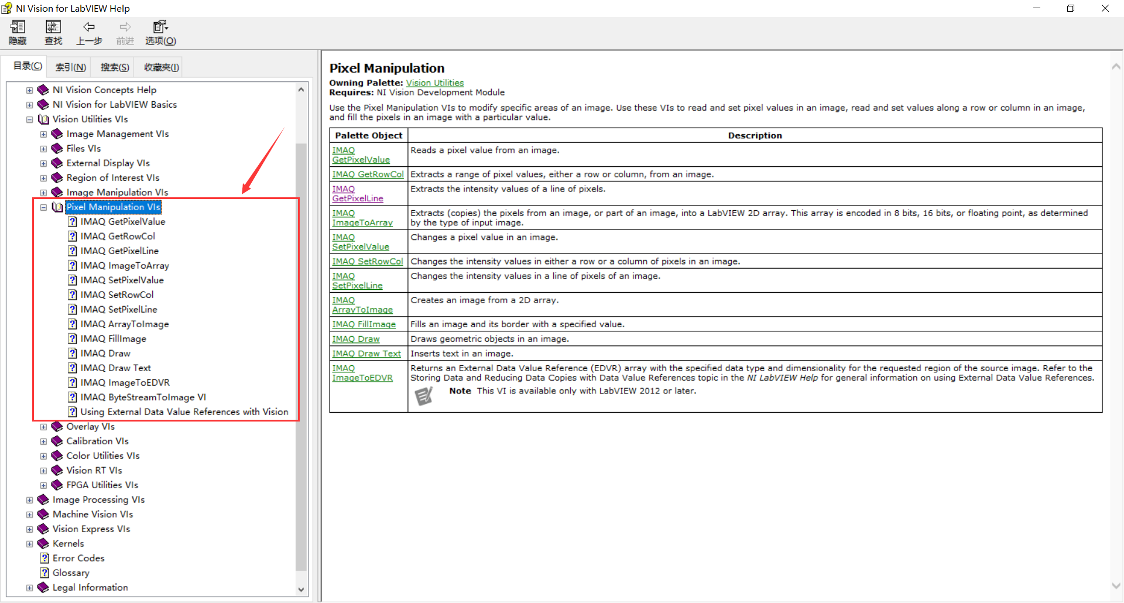The width and height of the screenshot is (1124, 603).
Task: Expand the Color Utilities VIs node
Action: point(43,456)
